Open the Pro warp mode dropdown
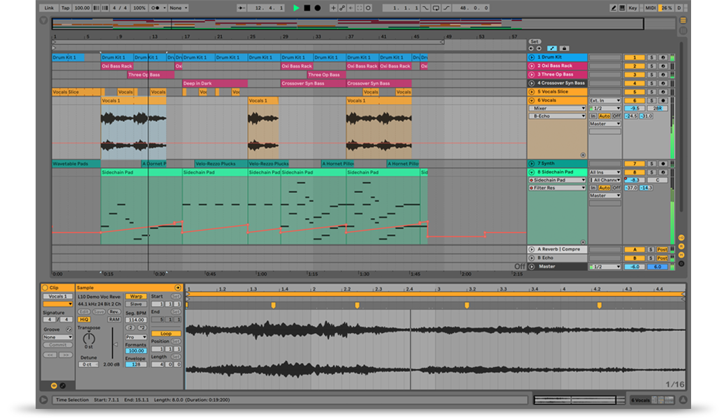 click(136, 336)
